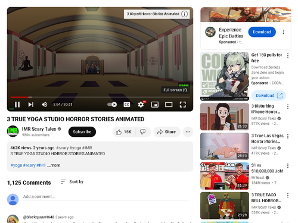Viewport: 298px width, 223px height.
Task: Open the IMR Scary Tales channel name under the video title
Action: point(39,129)
